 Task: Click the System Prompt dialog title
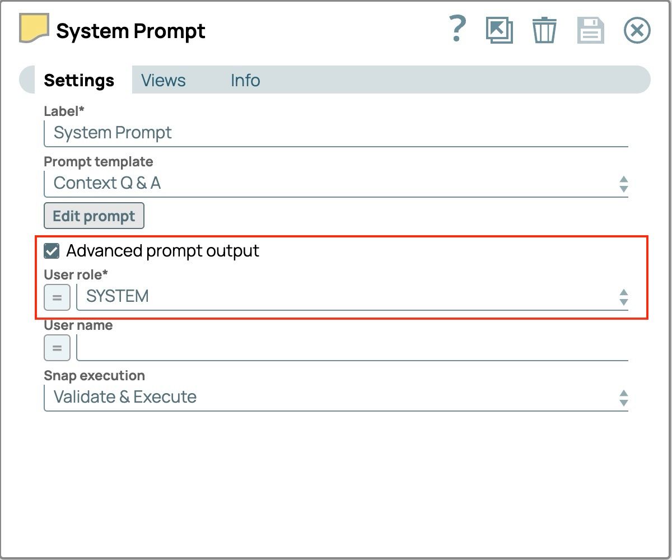click(x=130, y=31)
